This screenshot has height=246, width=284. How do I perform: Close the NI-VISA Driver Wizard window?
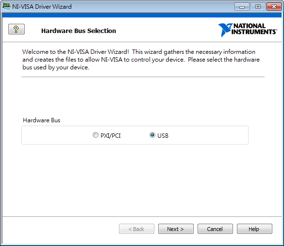coord(274,7)
